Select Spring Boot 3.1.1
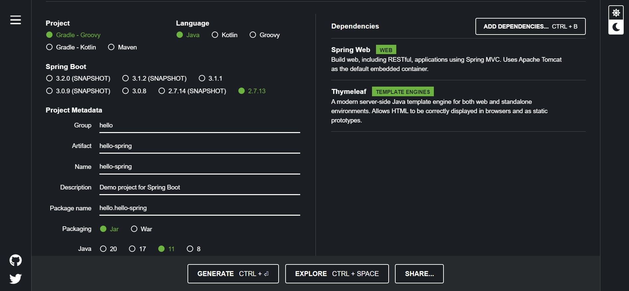 tap(210, 78)
